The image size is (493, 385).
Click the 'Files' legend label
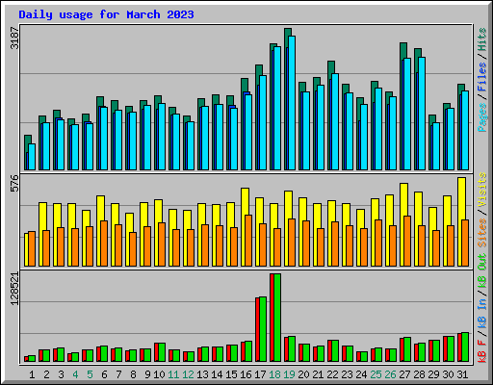click(482, 77)
